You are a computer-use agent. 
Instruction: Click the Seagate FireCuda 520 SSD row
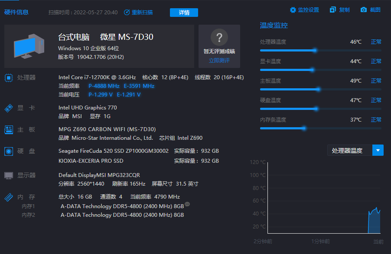139,151
